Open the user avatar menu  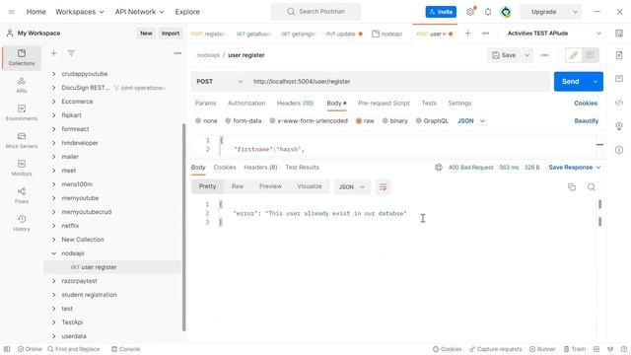[x=506, y=12]
